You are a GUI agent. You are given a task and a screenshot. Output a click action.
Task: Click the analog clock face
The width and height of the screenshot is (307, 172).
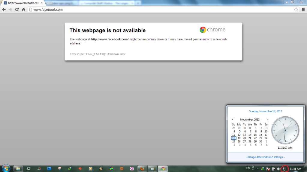(x=285, y=130)
